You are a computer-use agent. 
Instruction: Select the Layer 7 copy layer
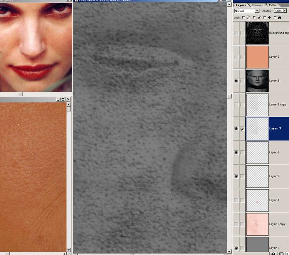pos(277,105)
